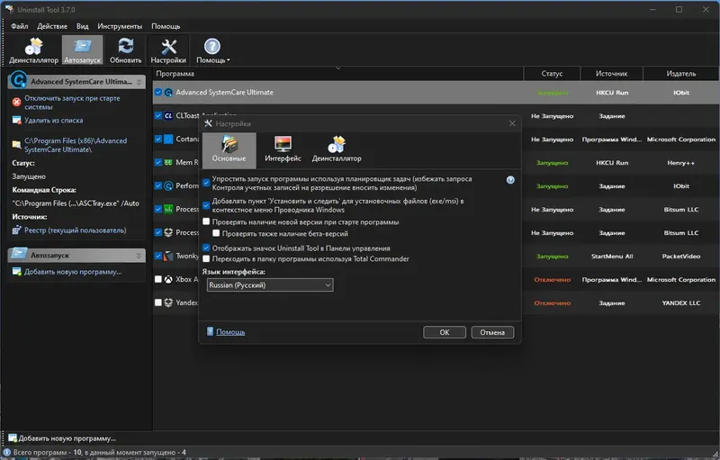Select the YANDEX LLC publisher cell
Viewport: 720px width, 460px height.
[x=681, y=303]
